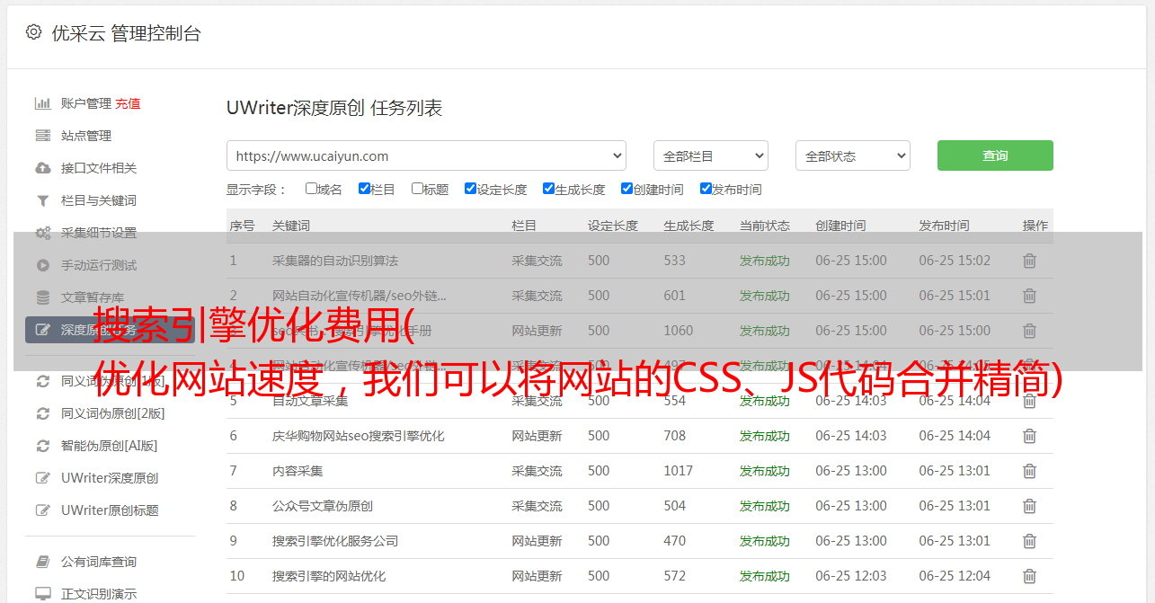
Task: Expand the 全部栏目 dropdown
Action: click(x=710, y=155)
